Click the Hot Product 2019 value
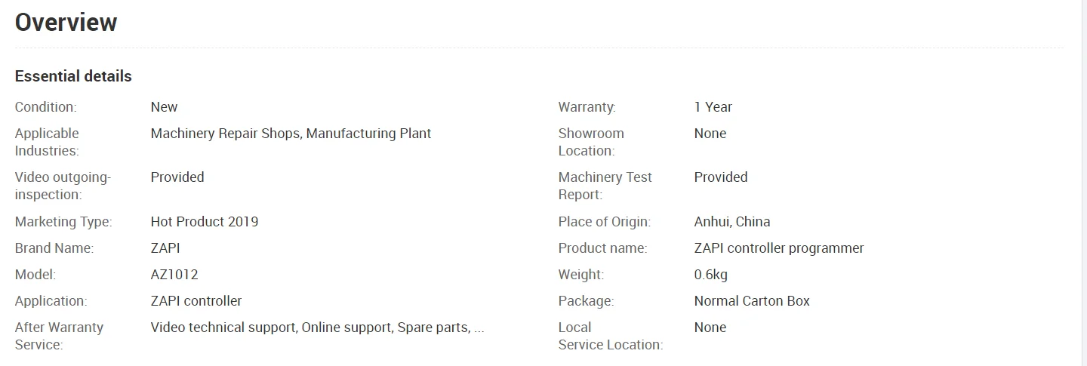Screen dimensions: 1087x366 click(x=204, y=222)
